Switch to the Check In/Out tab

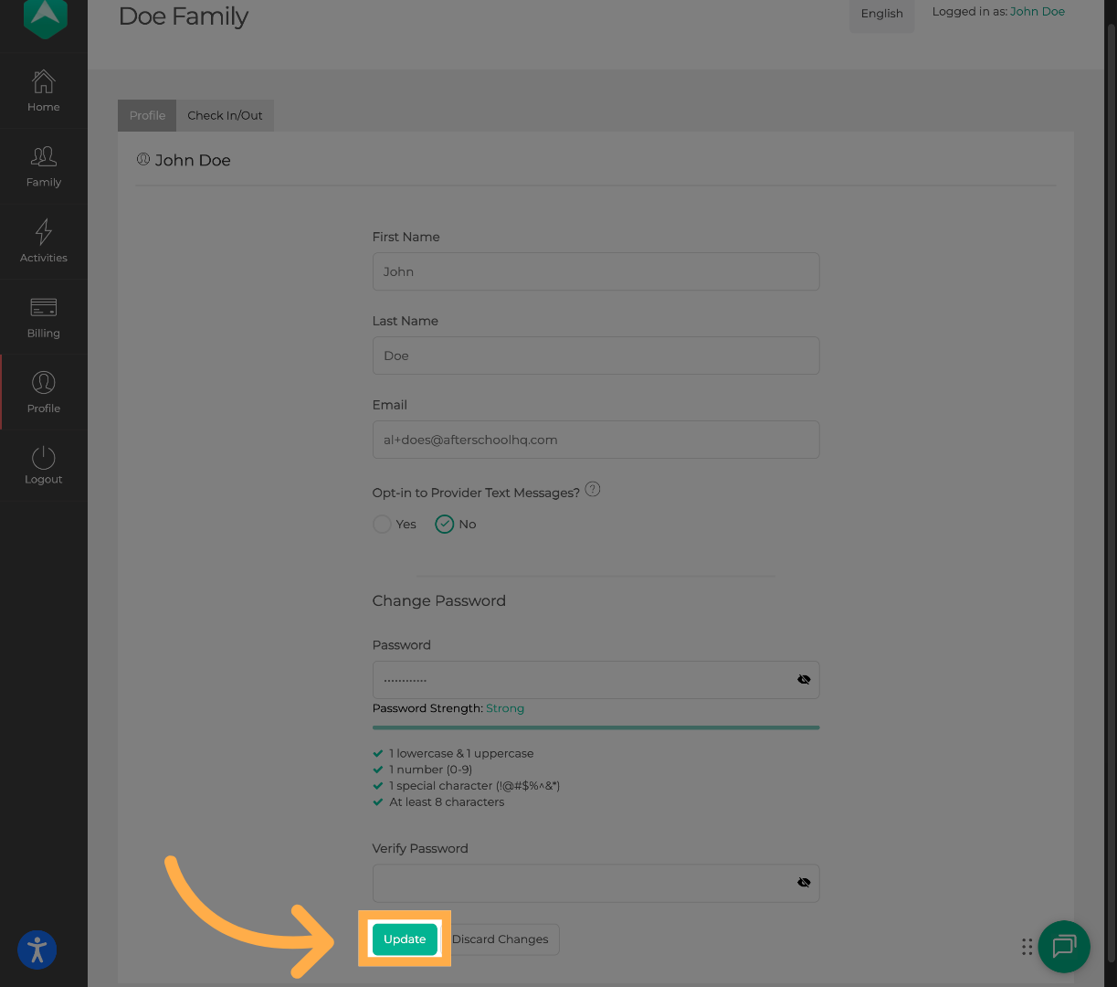(225, 115)
